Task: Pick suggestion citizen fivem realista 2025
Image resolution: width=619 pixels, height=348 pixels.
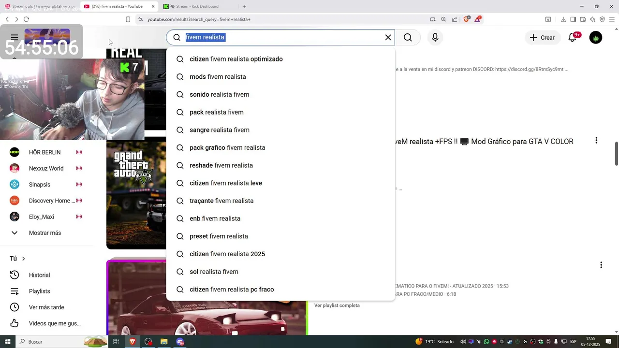Action: pyautogui.click(x=280, y=254)
